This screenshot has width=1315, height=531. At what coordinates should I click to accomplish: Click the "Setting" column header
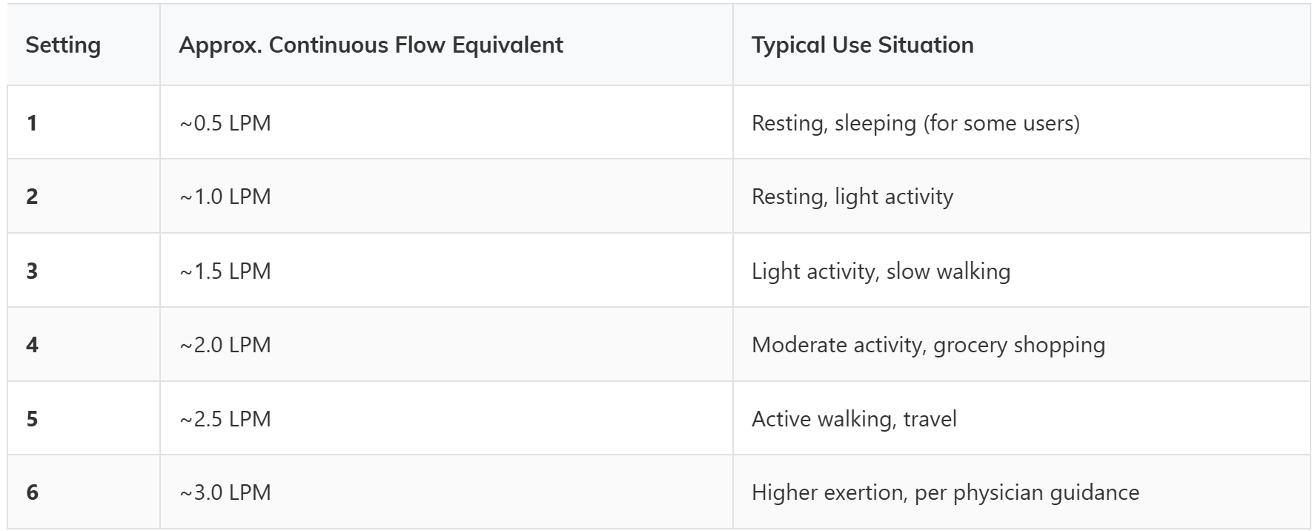pyautogui.click(x=63, y=45)
